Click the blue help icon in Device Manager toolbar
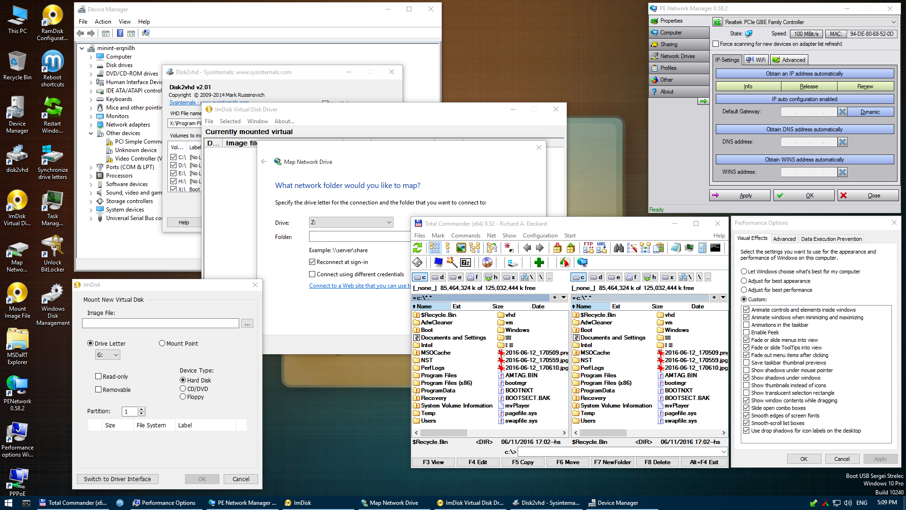906x510 pixels. pos(120,34)
